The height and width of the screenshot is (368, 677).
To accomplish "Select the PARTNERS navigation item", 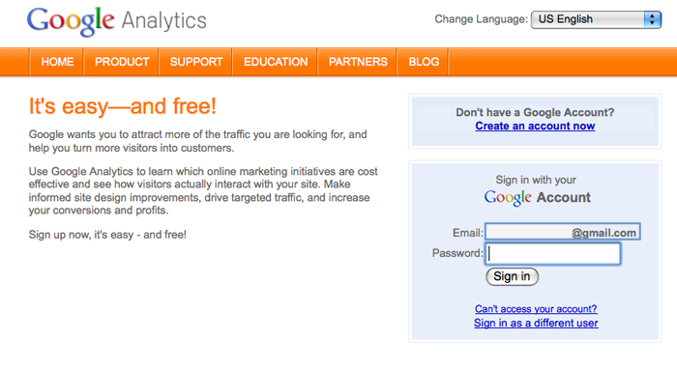I will 358,62.
